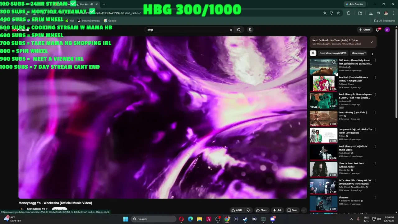398x224 pixels.
Task: Start voice search with the microphone icon
Action: (x=250, y=30)
